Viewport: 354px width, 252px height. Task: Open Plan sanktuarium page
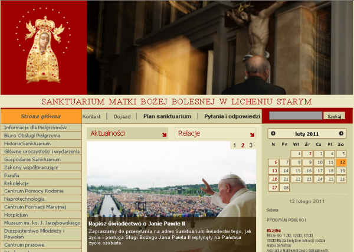point(168,116)
